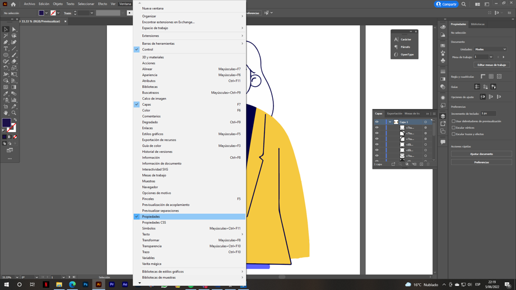Choose Buscatrazos from the Ventana menu

pyautogui.click(x=150, y=93)
